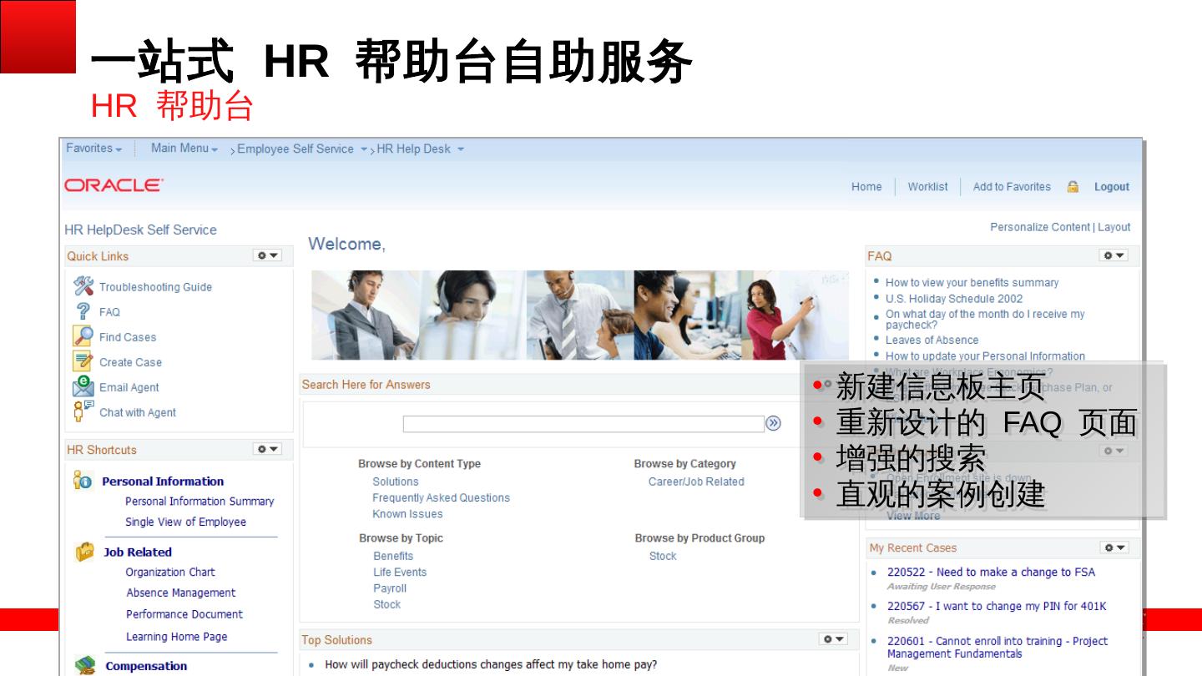Screen dimensions: 1202x676
Task: Click the Email Agent envelope icon
Action: [83, 386]
